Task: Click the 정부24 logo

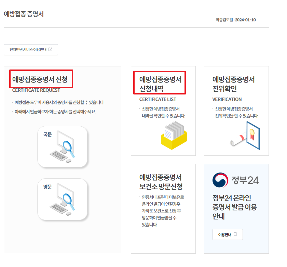Action: point(235,180)
